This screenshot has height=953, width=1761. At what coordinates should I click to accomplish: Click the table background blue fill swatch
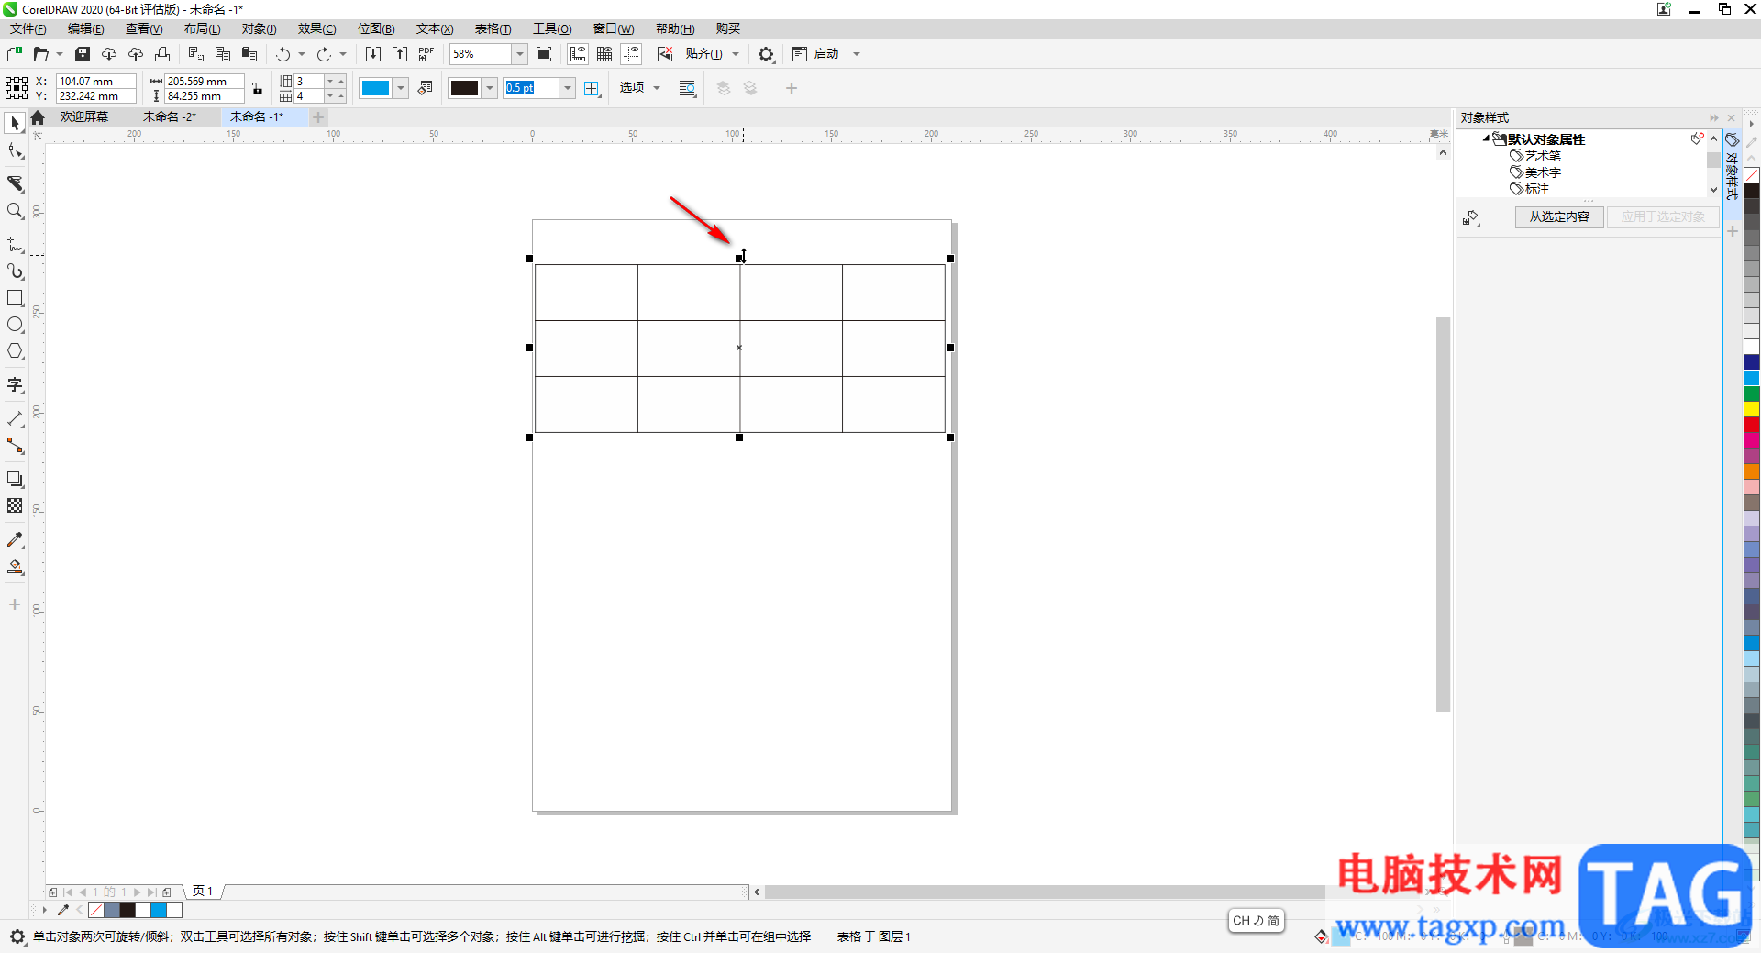375,88
